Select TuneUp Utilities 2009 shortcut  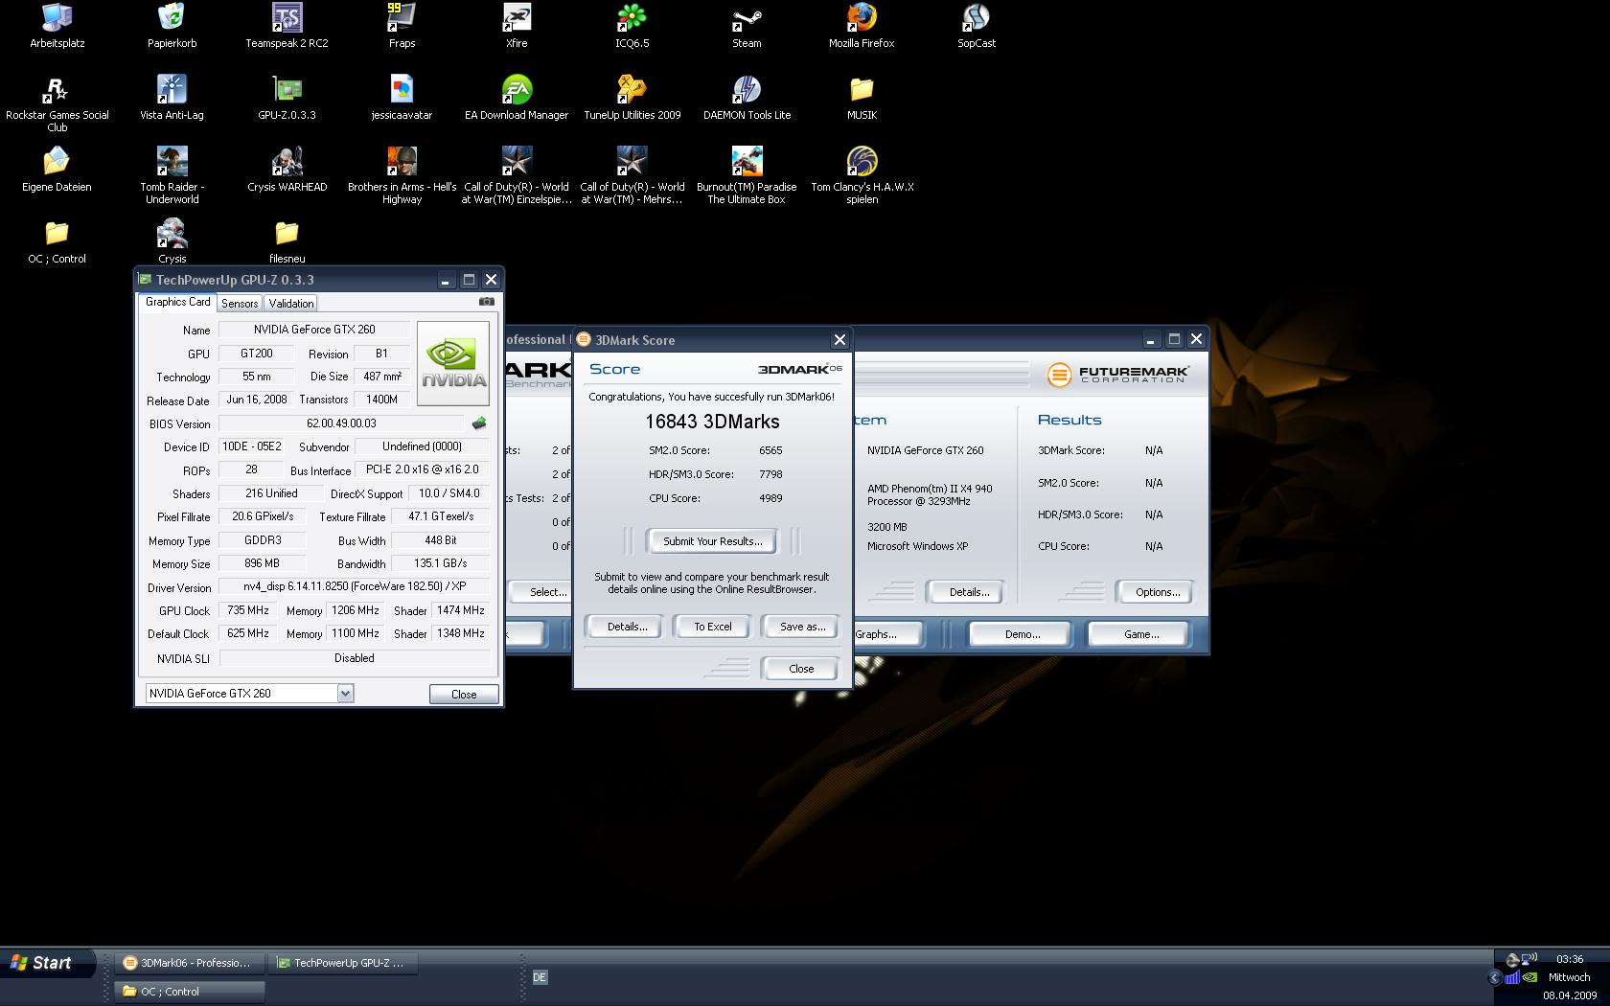pyautogui.click(x=632, y=98)
